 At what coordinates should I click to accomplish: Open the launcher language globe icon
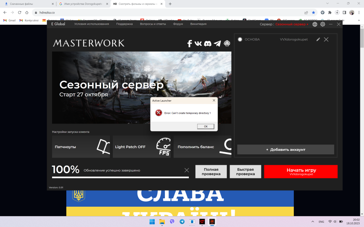pyautogui.click(x=315, y=24)
